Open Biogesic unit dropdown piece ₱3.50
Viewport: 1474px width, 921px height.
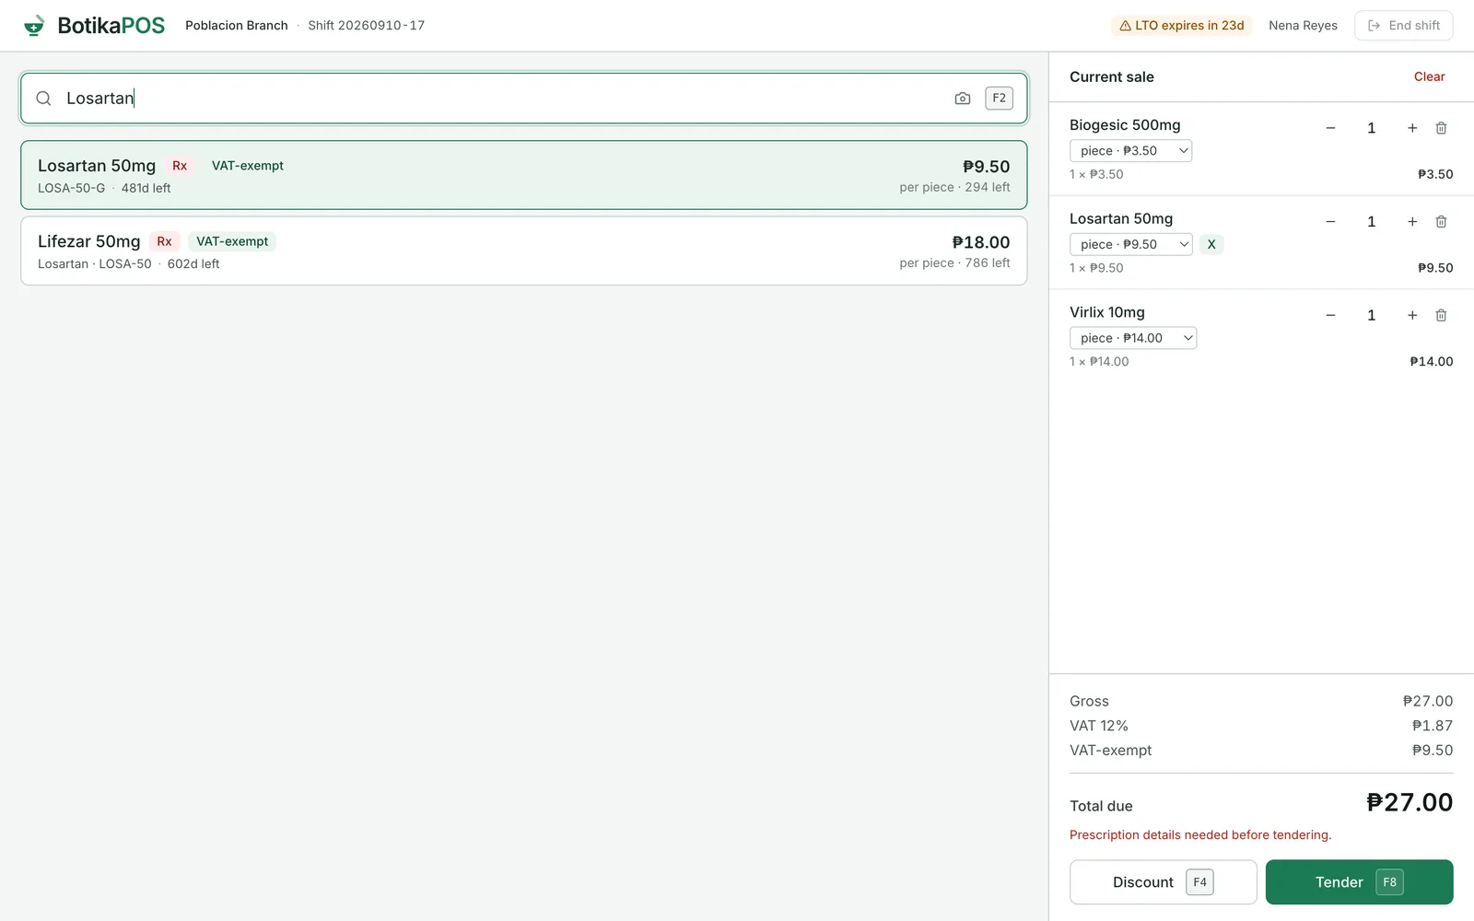1131,151
